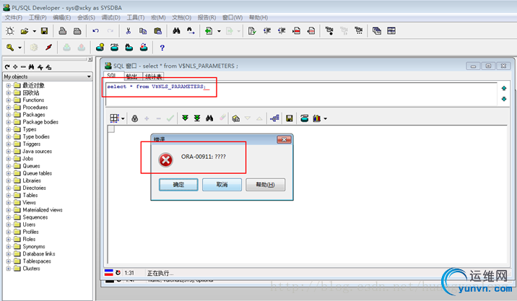Click the grid select-all corner cell
This screenshot has width=517, height=301.
coord(111,129)
